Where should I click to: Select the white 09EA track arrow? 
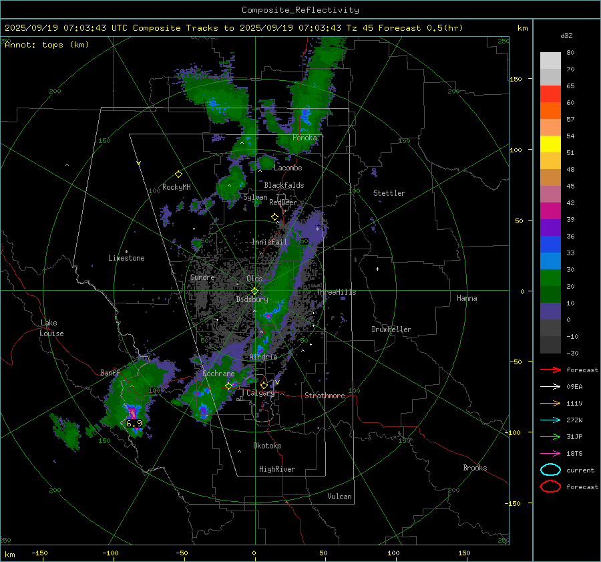pyautogui.click(x=550, y=386)
